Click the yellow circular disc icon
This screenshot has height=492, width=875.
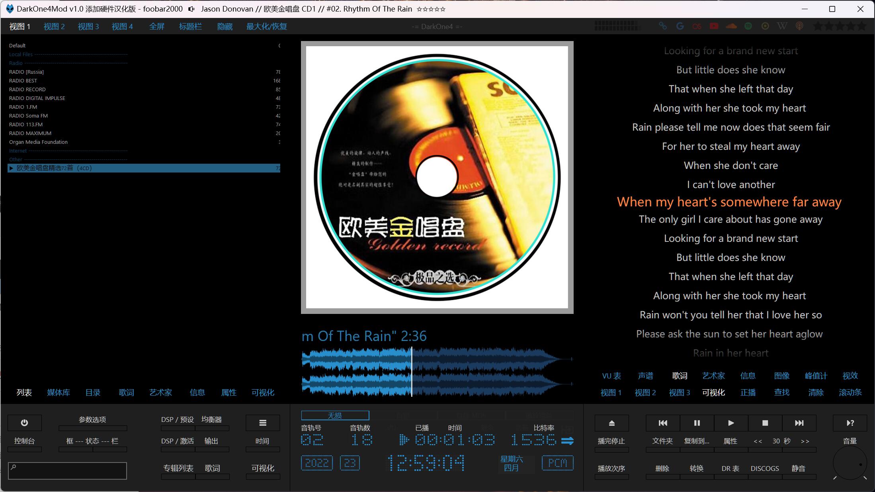(x=765, y=26)
